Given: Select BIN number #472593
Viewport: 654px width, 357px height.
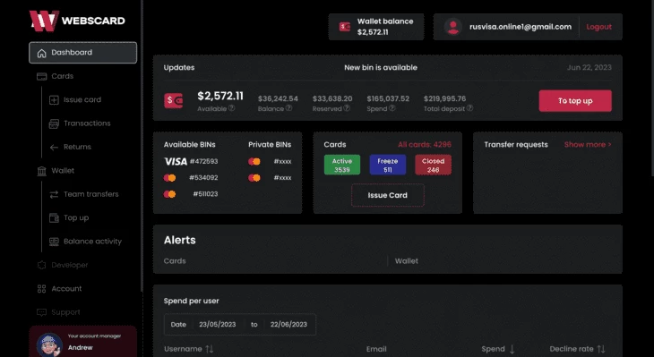Looking at the screenshot, I should pyautogui.click(x=203, y=161).
